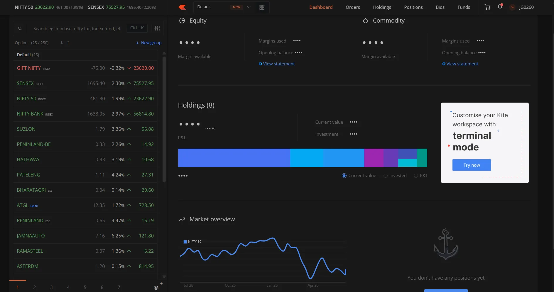
Task: Expand the Default (25) watchlist group
Action: (85, 55)
